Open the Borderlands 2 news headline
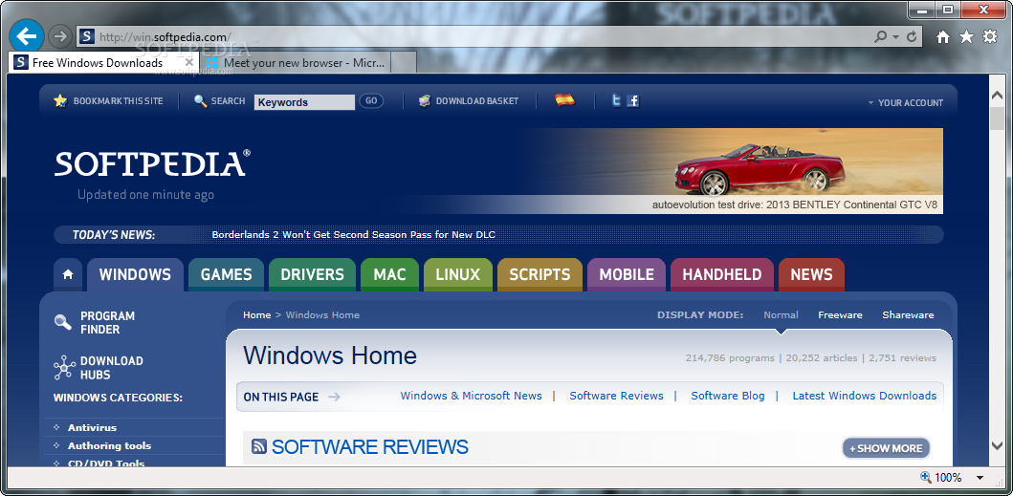1013x496 pixels. [x=353, y=234]
